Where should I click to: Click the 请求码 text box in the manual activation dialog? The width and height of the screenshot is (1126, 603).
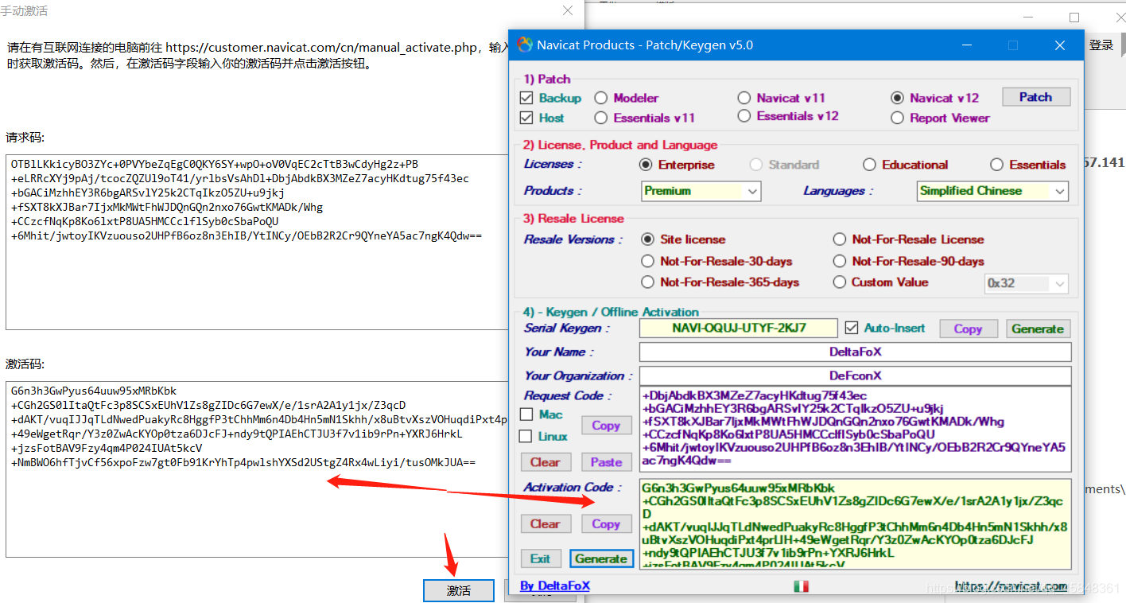(x=258, y=243)
